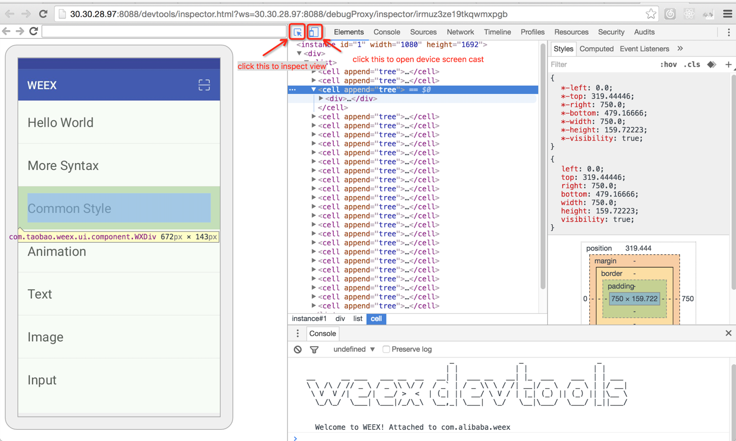This screenshot has height=441, width=736.
Task: Click the styles Filter input field
Action: (602, 64)
